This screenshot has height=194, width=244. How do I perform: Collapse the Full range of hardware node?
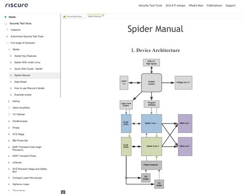tap(8, 43)
